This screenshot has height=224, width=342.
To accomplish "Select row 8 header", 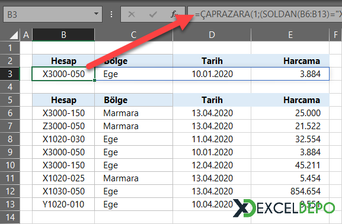I will 10,139.
